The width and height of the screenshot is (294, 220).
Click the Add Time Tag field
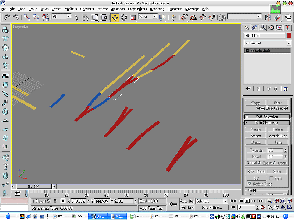(151, 208)
